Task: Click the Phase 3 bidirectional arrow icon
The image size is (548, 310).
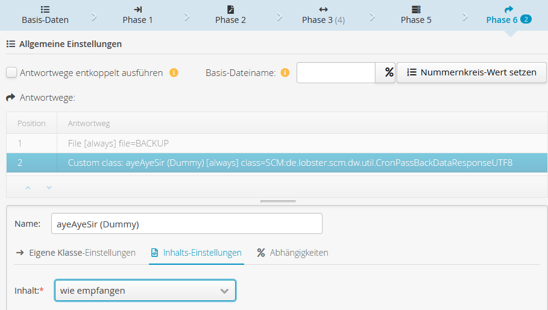Action: (x=323, y=10)
